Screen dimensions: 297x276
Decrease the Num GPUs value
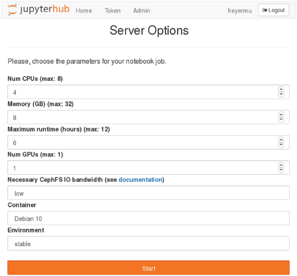[x=281, y=170]
